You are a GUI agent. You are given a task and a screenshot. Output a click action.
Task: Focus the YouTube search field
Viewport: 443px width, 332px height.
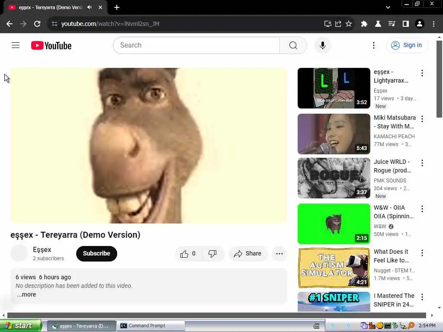click(x=196, y=45)
